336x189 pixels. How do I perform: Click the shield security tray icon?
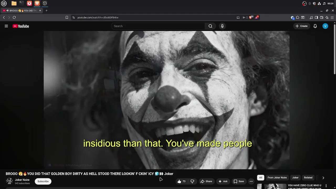coord(314,3)
